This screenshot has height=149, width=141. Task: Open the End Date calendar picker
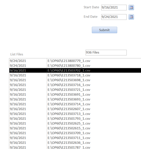pos(131,17)
